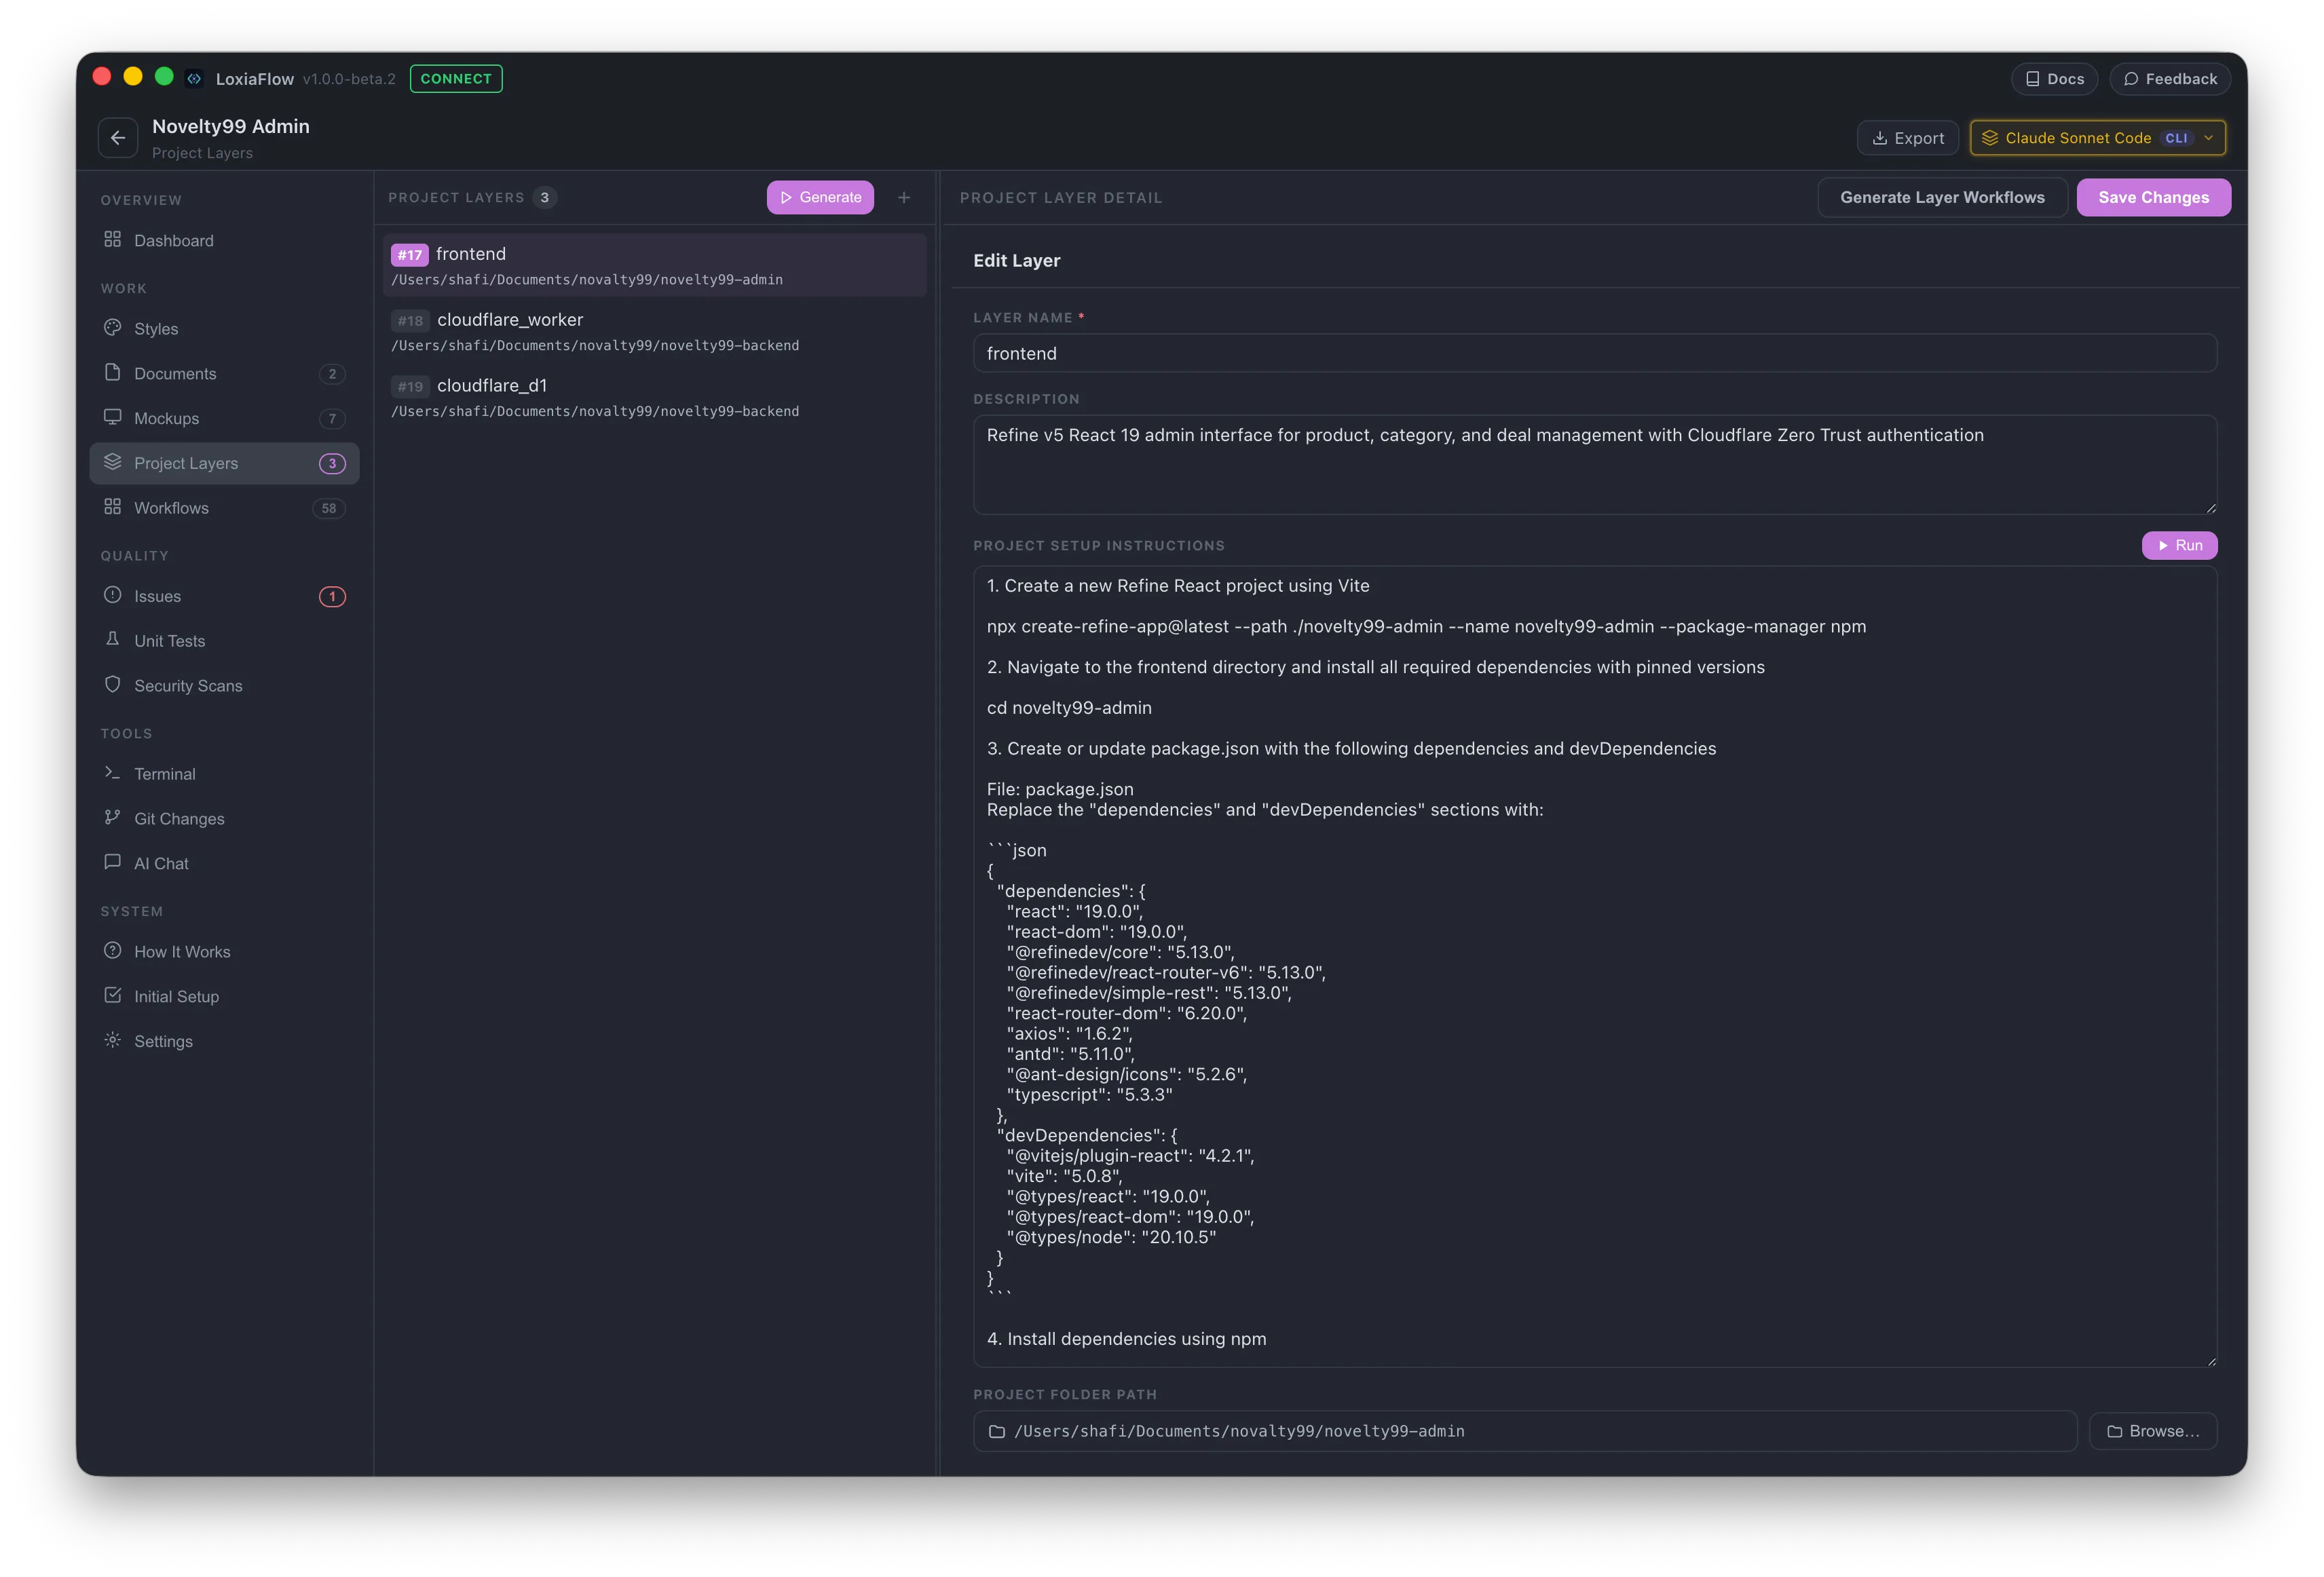Click the chevron on the model selector
Screen dimensions: 2324x1577
click(2209, 138)
